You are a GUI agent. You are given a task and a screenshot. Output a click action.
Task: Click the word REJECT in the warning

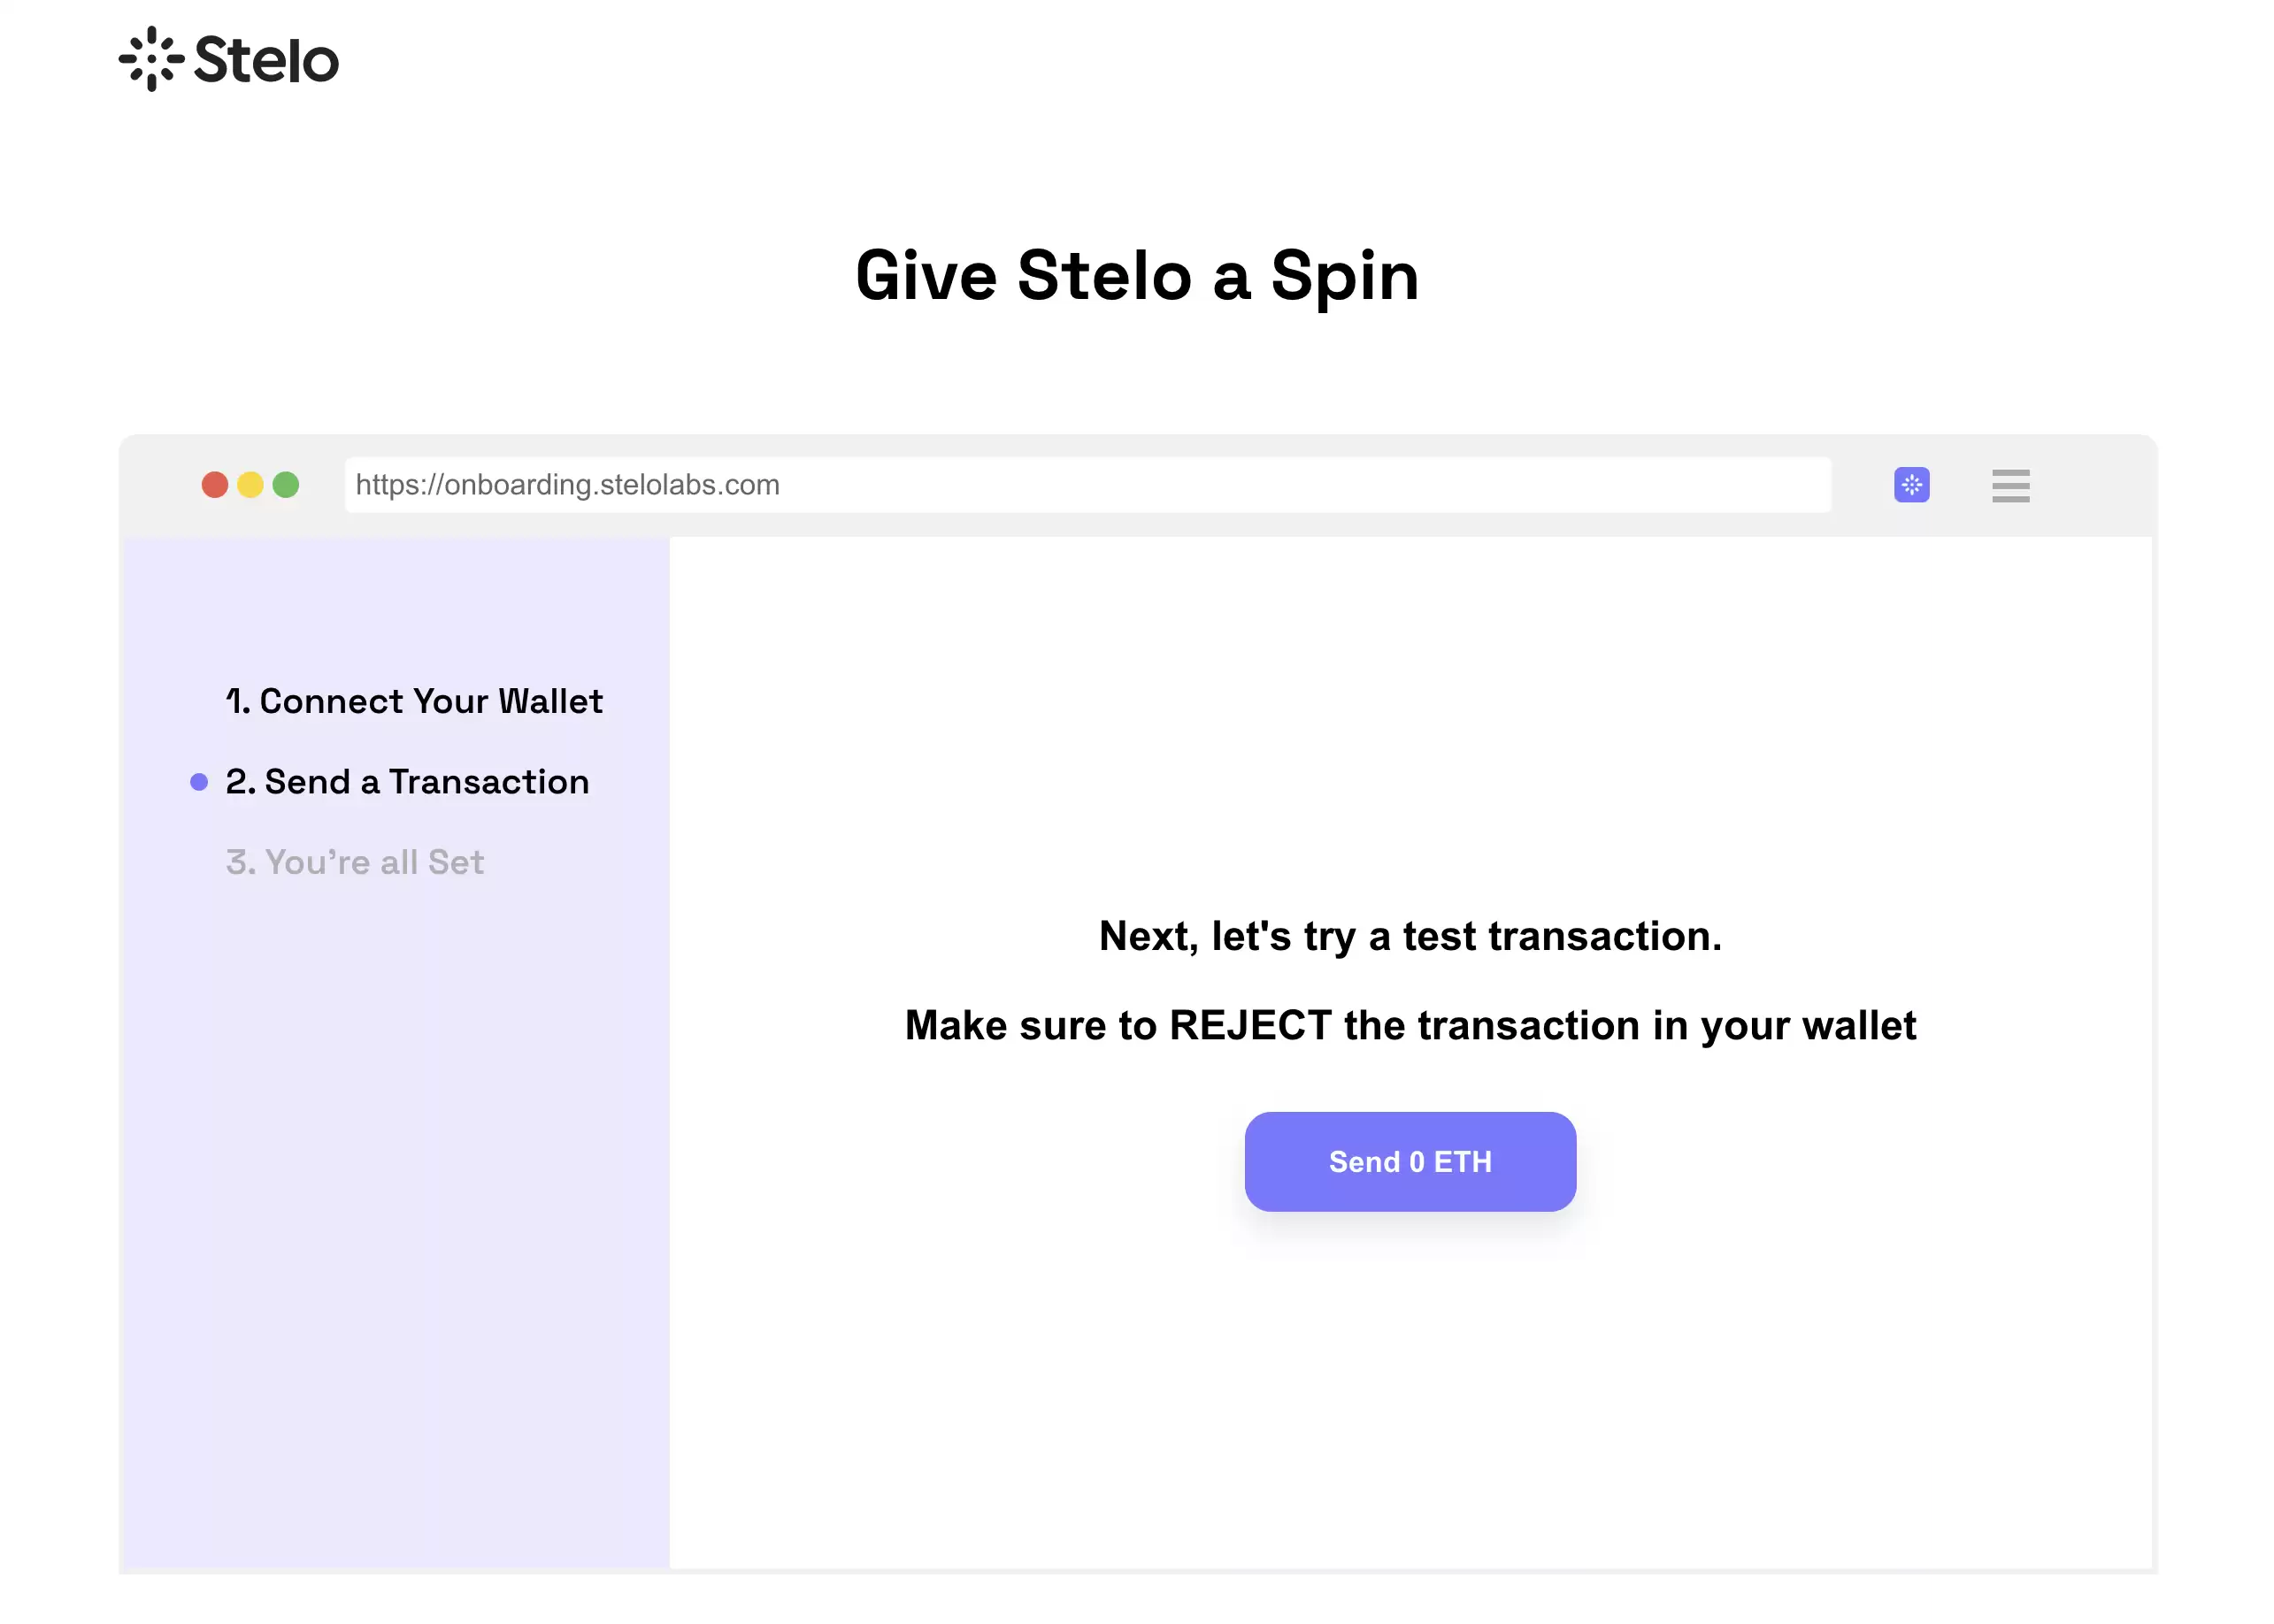pyautogui.click(x=1248, y=1025)
